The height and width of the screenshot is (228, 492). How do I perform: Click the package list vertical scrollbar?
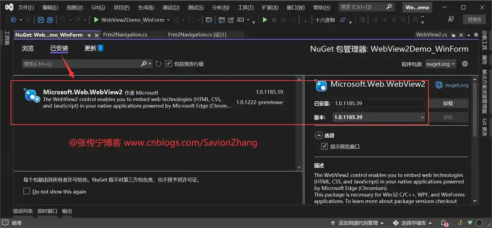tap(299, 123)
